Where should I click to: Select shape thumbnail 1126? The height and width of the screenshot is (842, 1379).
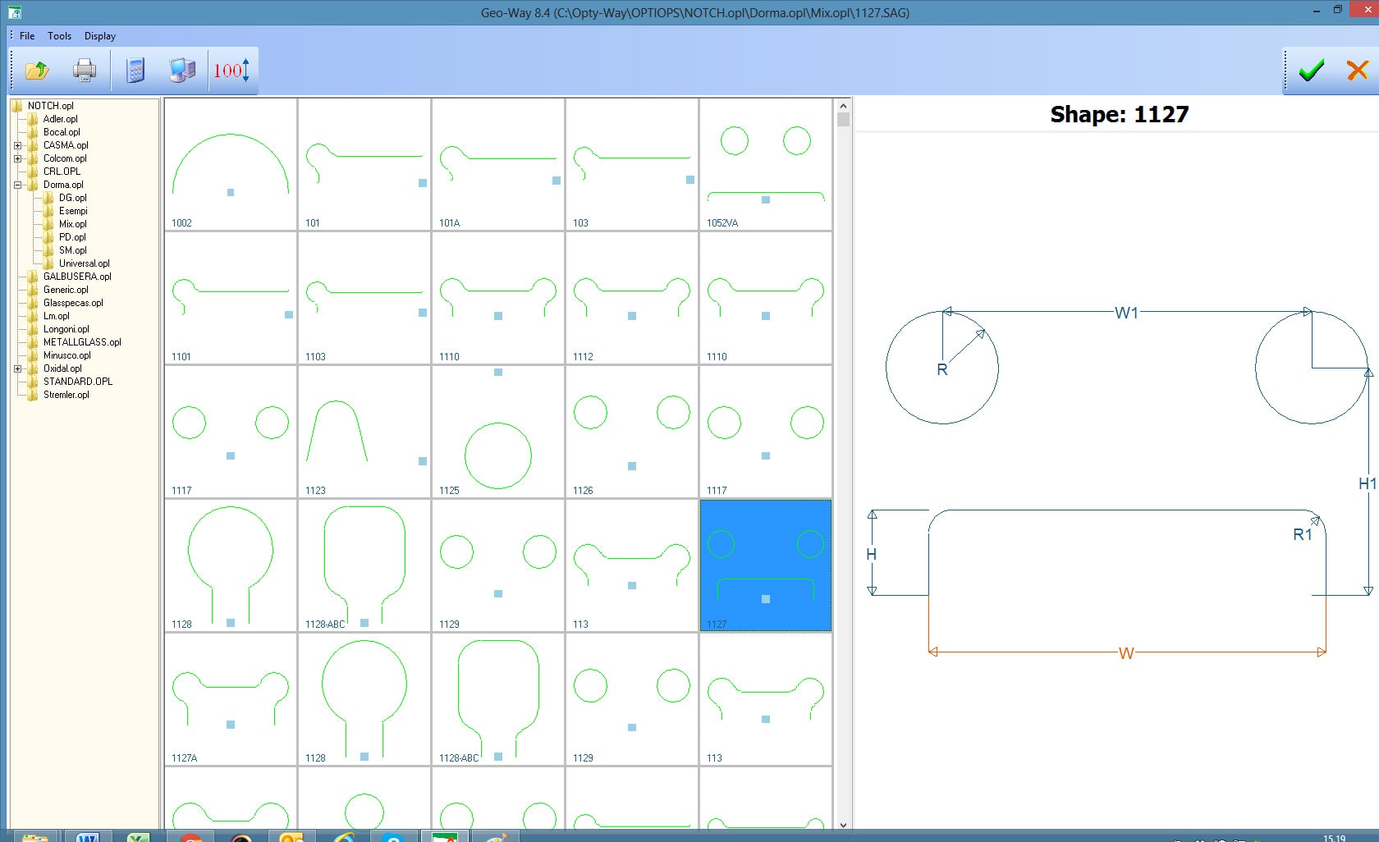pyautogui.click(x=632, y=432)
